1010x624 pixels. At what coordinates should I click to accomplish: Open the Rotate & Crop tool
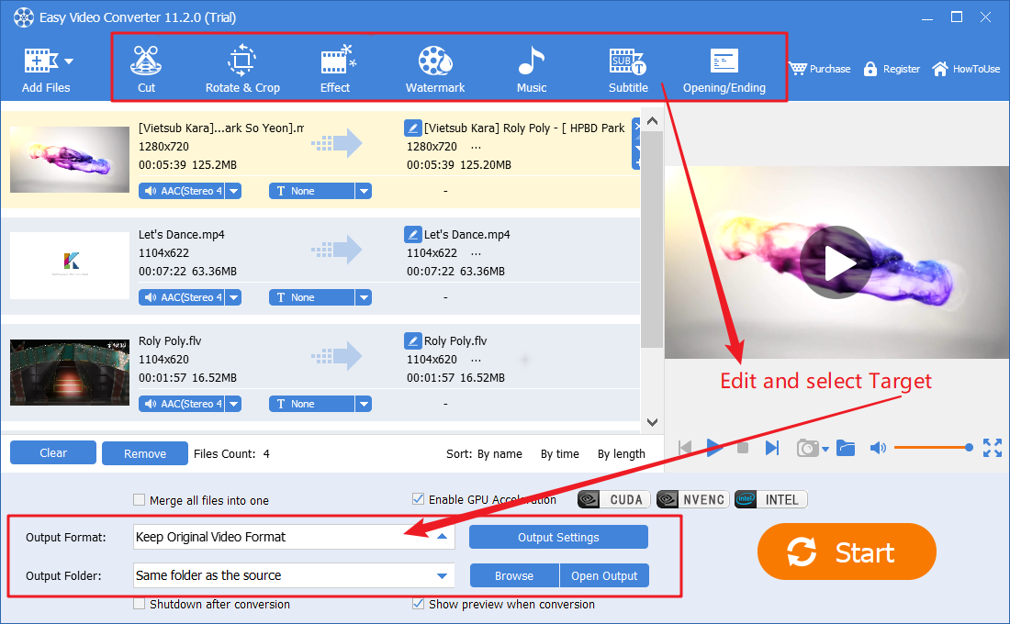pyautogui.click(x=242, y=68)
